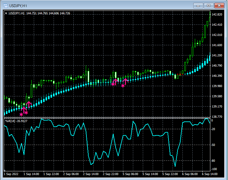
Task: Click the -20 level on %R scale
Action: 213,129
